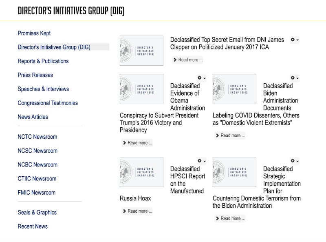
Task: Click the gear icon on the Strategic Implementation Plan article
Action: coord(292,160)
